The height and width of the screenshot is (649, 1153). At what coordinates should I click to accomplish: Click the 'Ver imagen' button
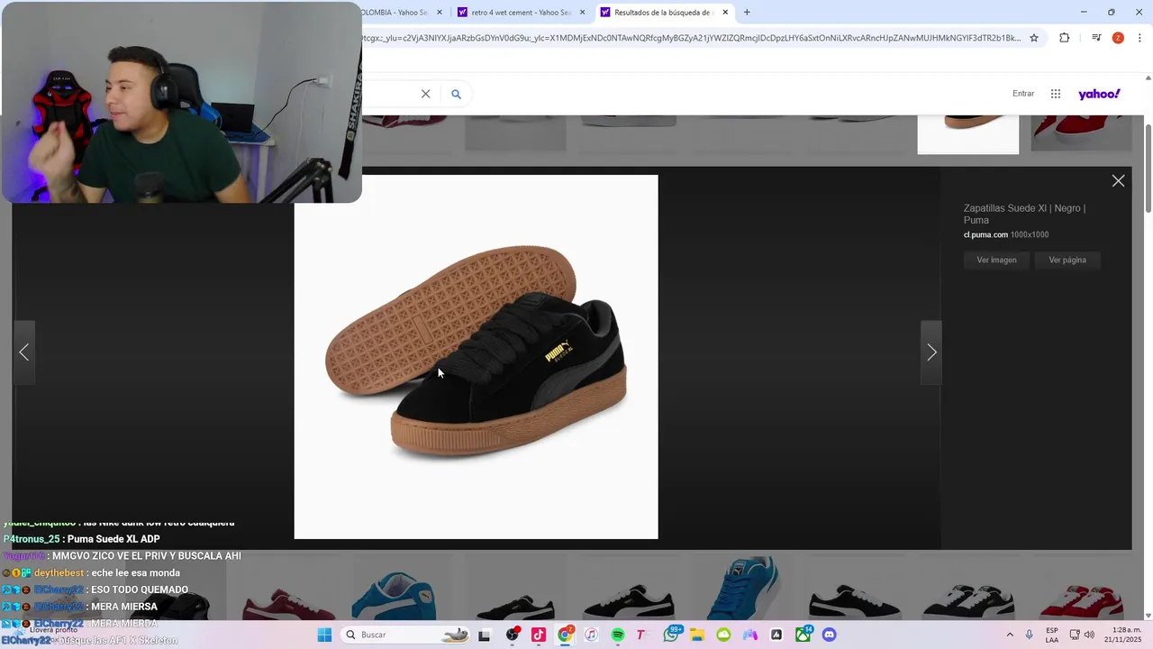(996, 261)
